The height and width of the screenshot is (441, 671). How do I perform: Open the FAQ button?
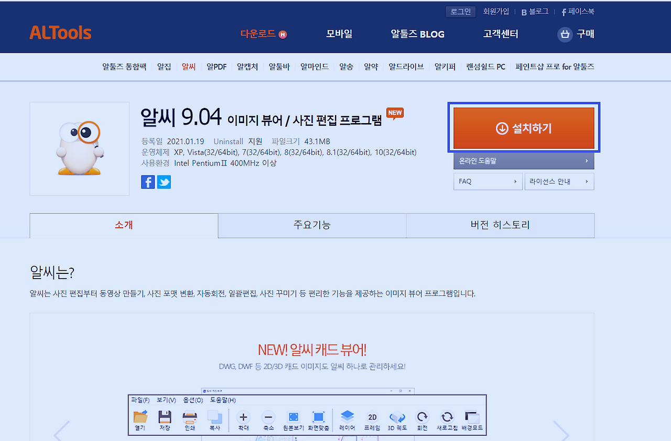pyautogui.click(x=488, y=182)
